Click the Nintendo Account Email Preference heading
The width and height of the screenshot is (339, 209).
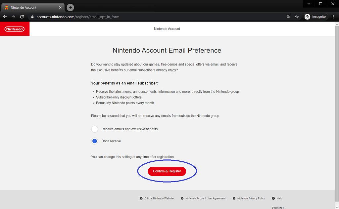(167, 50)
